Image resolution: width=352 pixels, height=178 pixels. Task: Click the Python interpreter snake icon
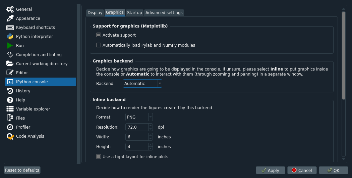click(x=10, y=37)
